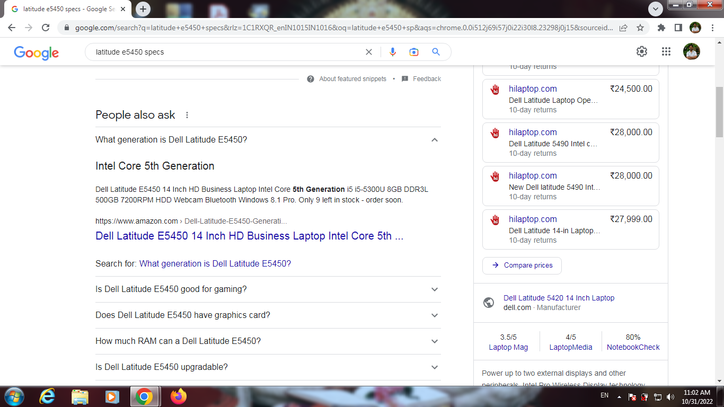Click the blue search magnifier icon
The width and height of the screenshot is (724, 407).
click(436, 52)
